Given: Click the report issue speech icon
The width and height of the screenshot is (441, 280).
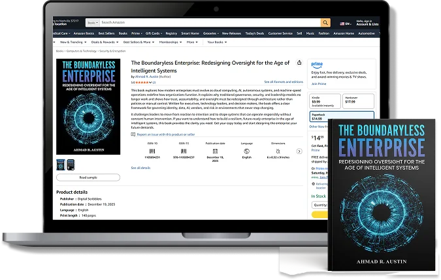Looking at the screenshot, I should 133,134.
